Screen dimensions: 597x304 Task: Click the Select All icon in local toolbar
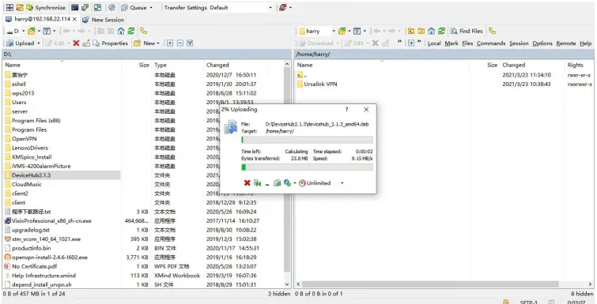(x=190, y=43)
